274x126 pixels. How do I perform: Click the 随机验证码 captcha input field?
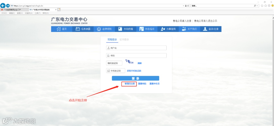[114, 63]
